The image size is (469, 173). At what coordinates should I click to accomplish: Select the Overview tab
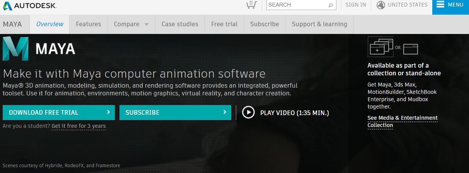pyautogui.click(x=49, y=24)
